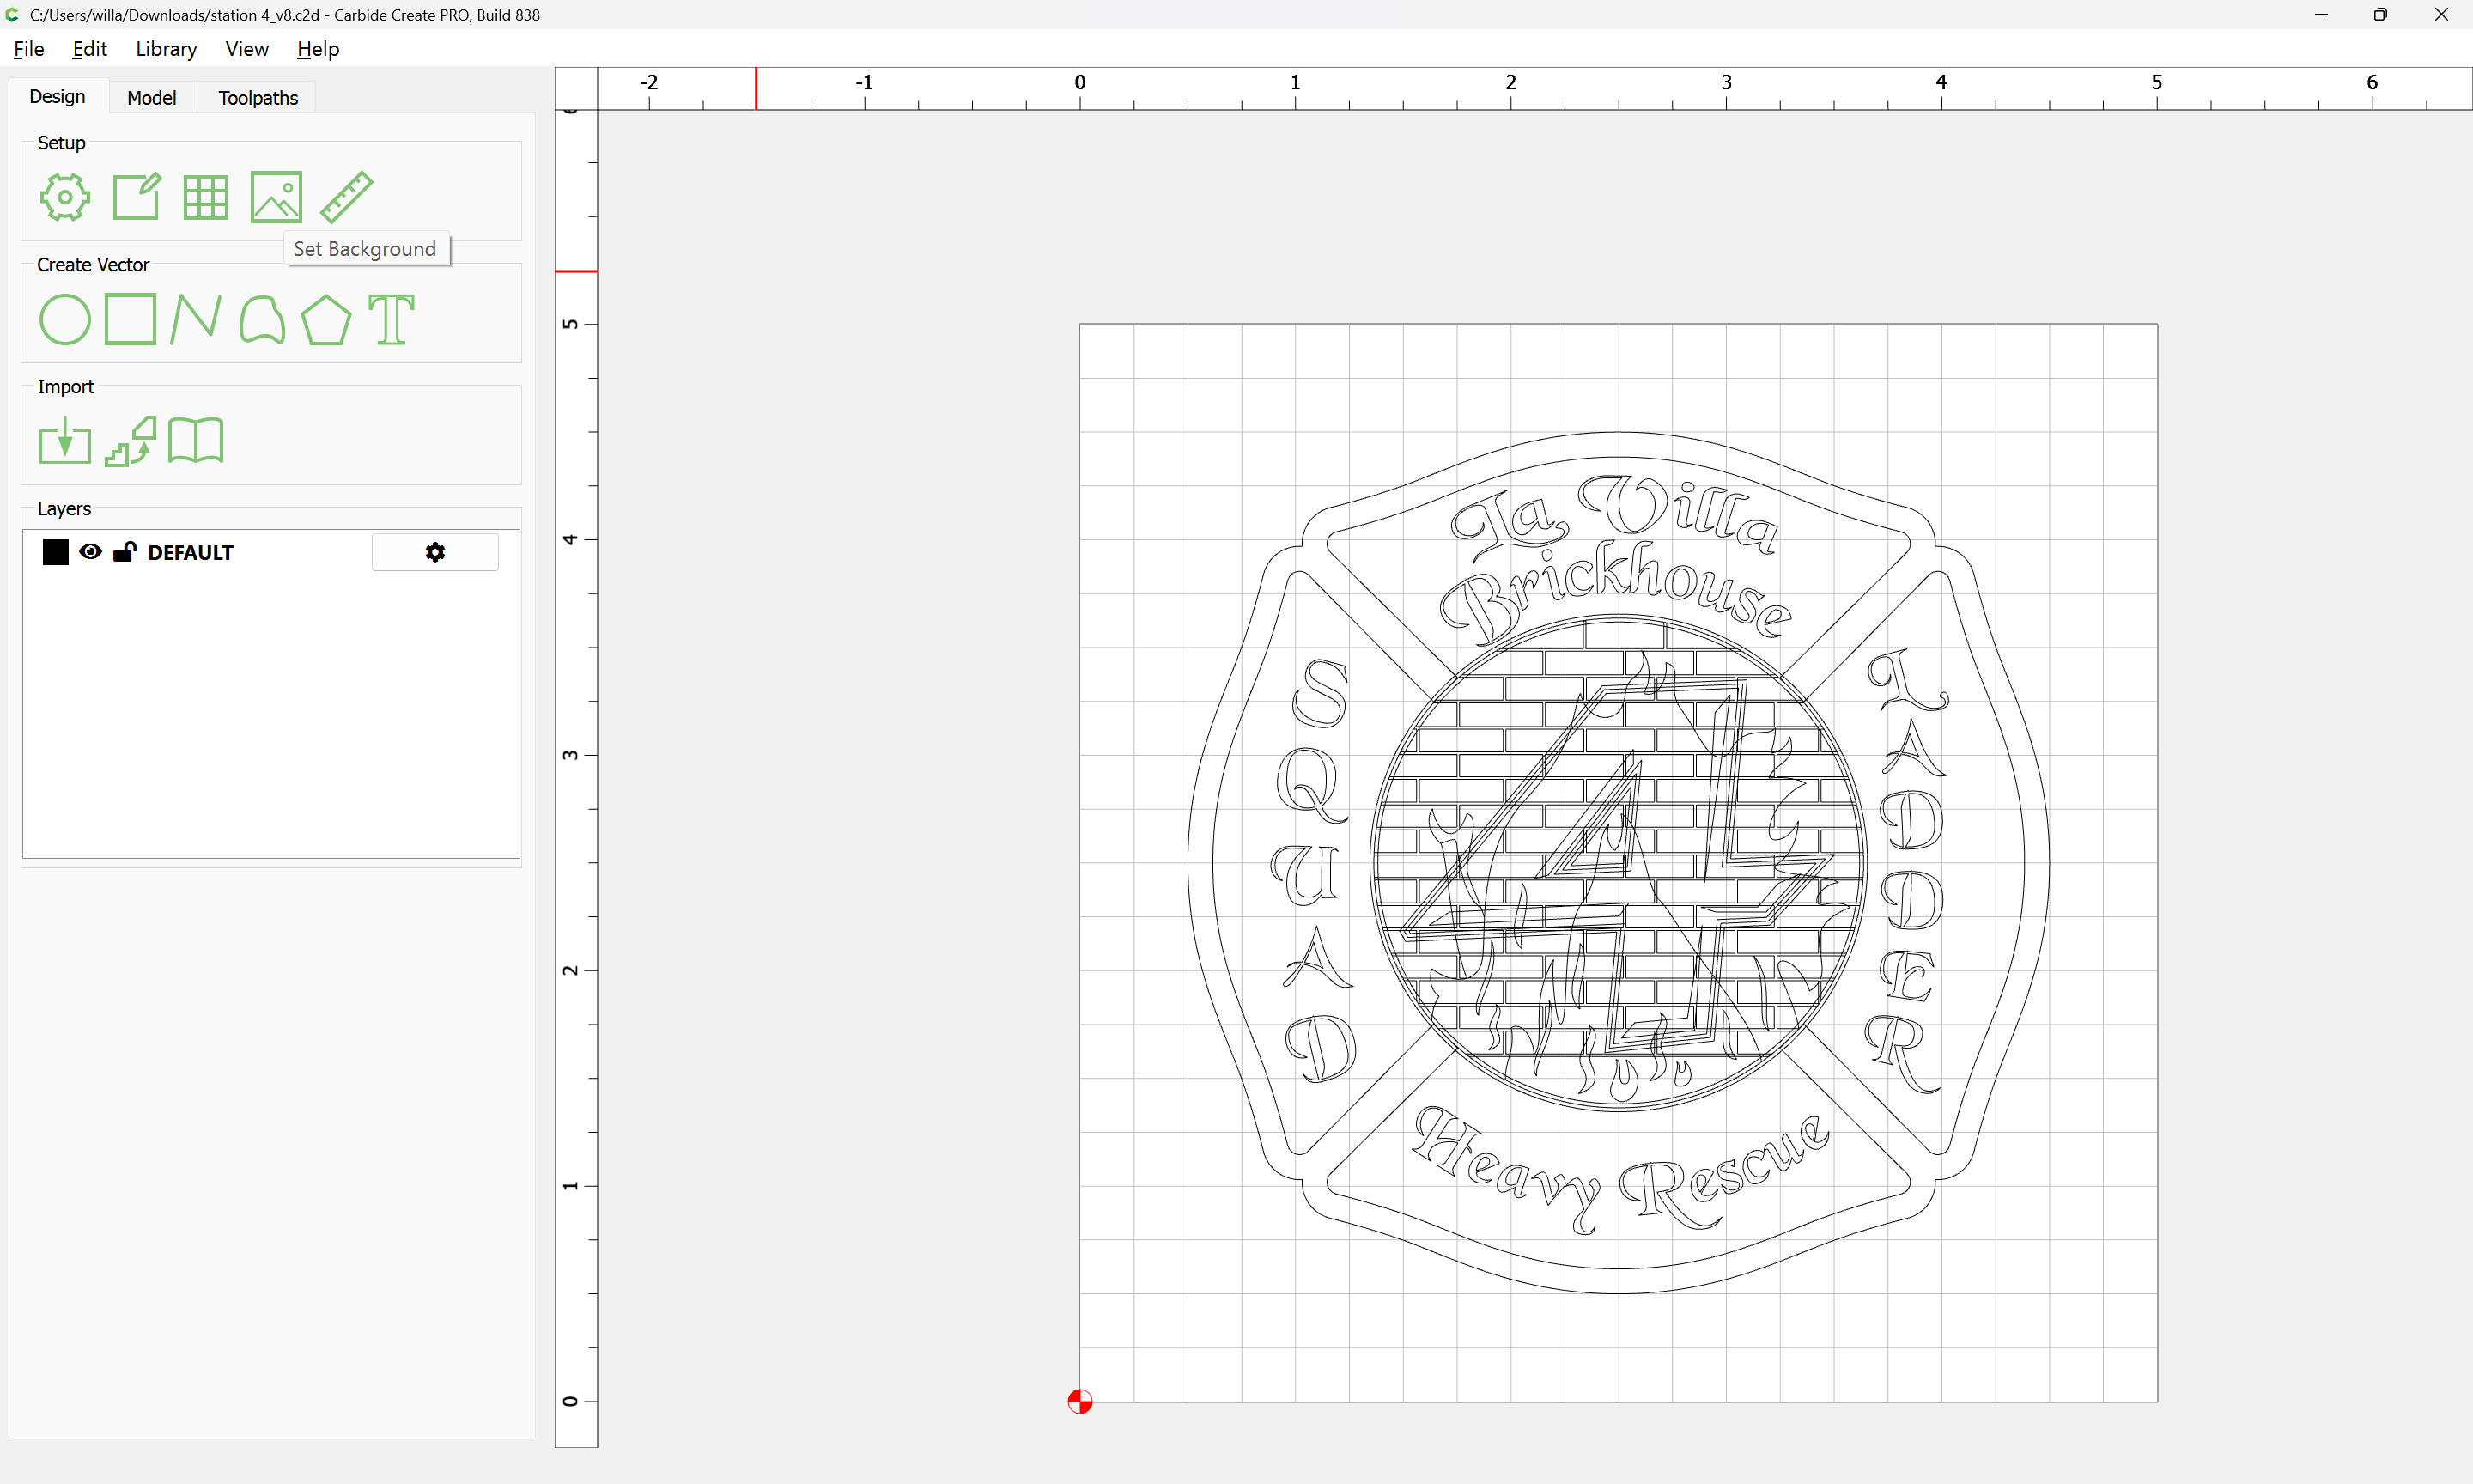The height and width of the screenshot is (1484, 2473).
Task: Toggle the DEFAULT layer lock
Action: 124,552
